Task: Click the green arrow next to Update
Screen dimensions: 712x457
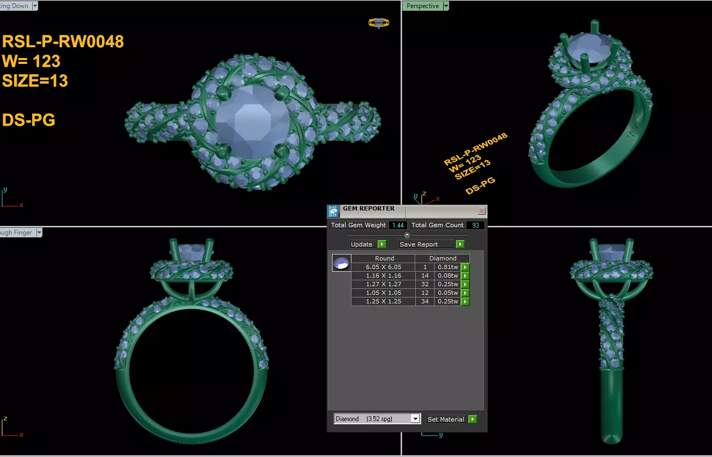Action: [381, 244]
